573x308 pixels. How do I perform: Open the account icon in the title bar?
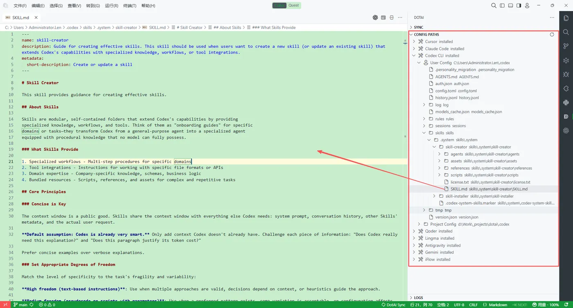[x=527, y=5]
